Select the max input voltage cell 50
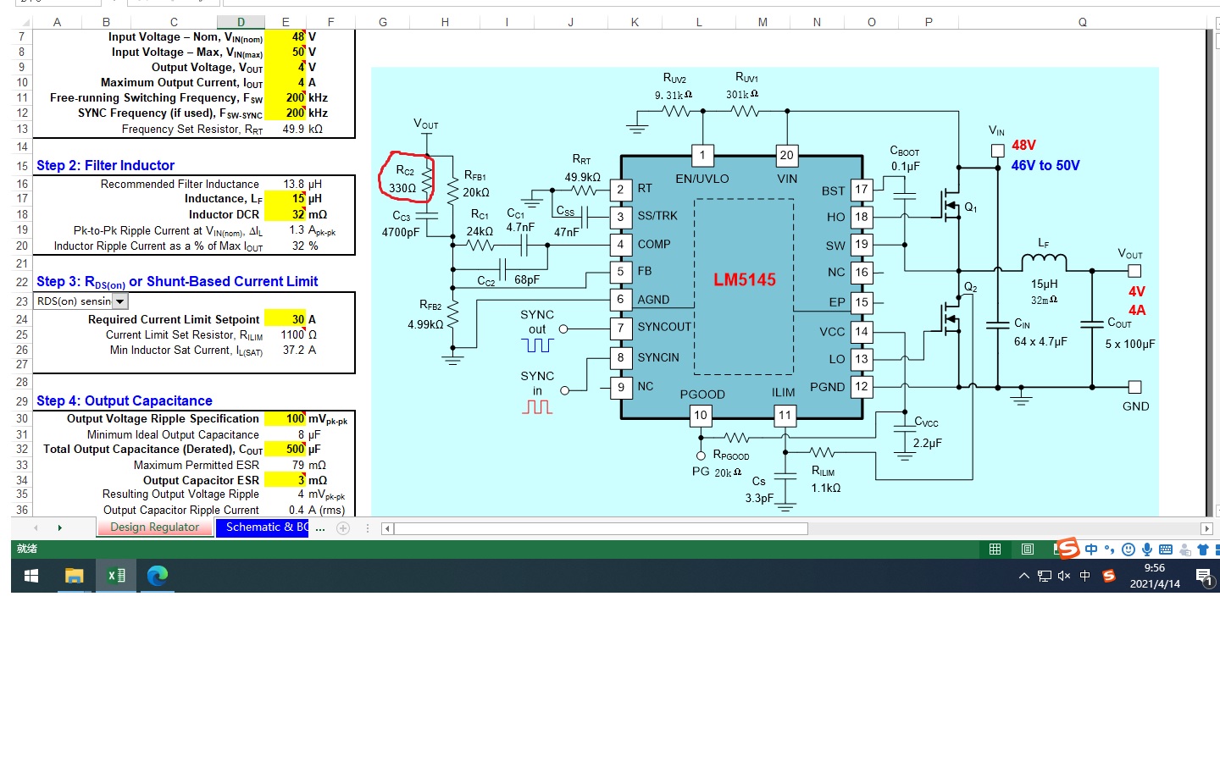 (x=286, y=52)
